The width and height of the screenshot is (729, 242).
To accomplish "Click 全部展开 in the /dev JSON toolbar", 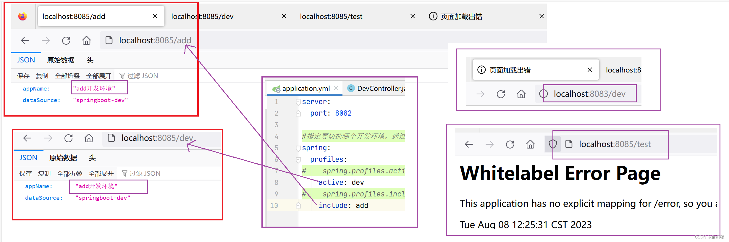I will [101, 173].
